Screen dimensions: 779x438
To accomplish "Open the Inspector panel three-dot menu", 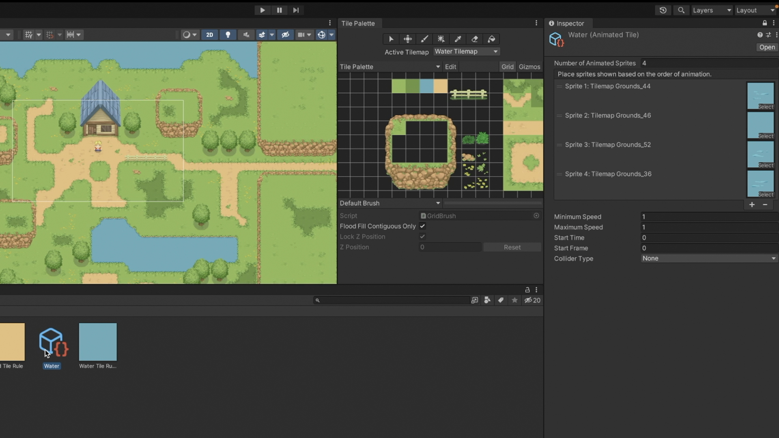I will [x=774, y=23].
